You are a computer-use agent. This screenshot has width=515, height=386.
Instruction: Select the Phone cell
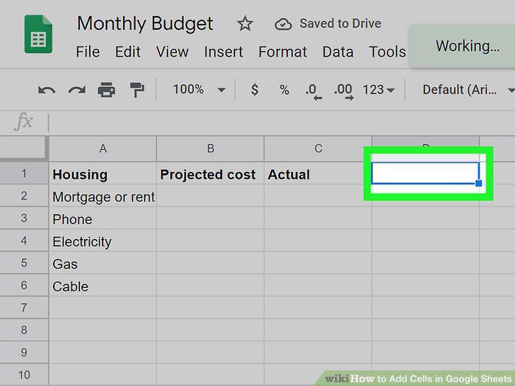coord(103,218)
